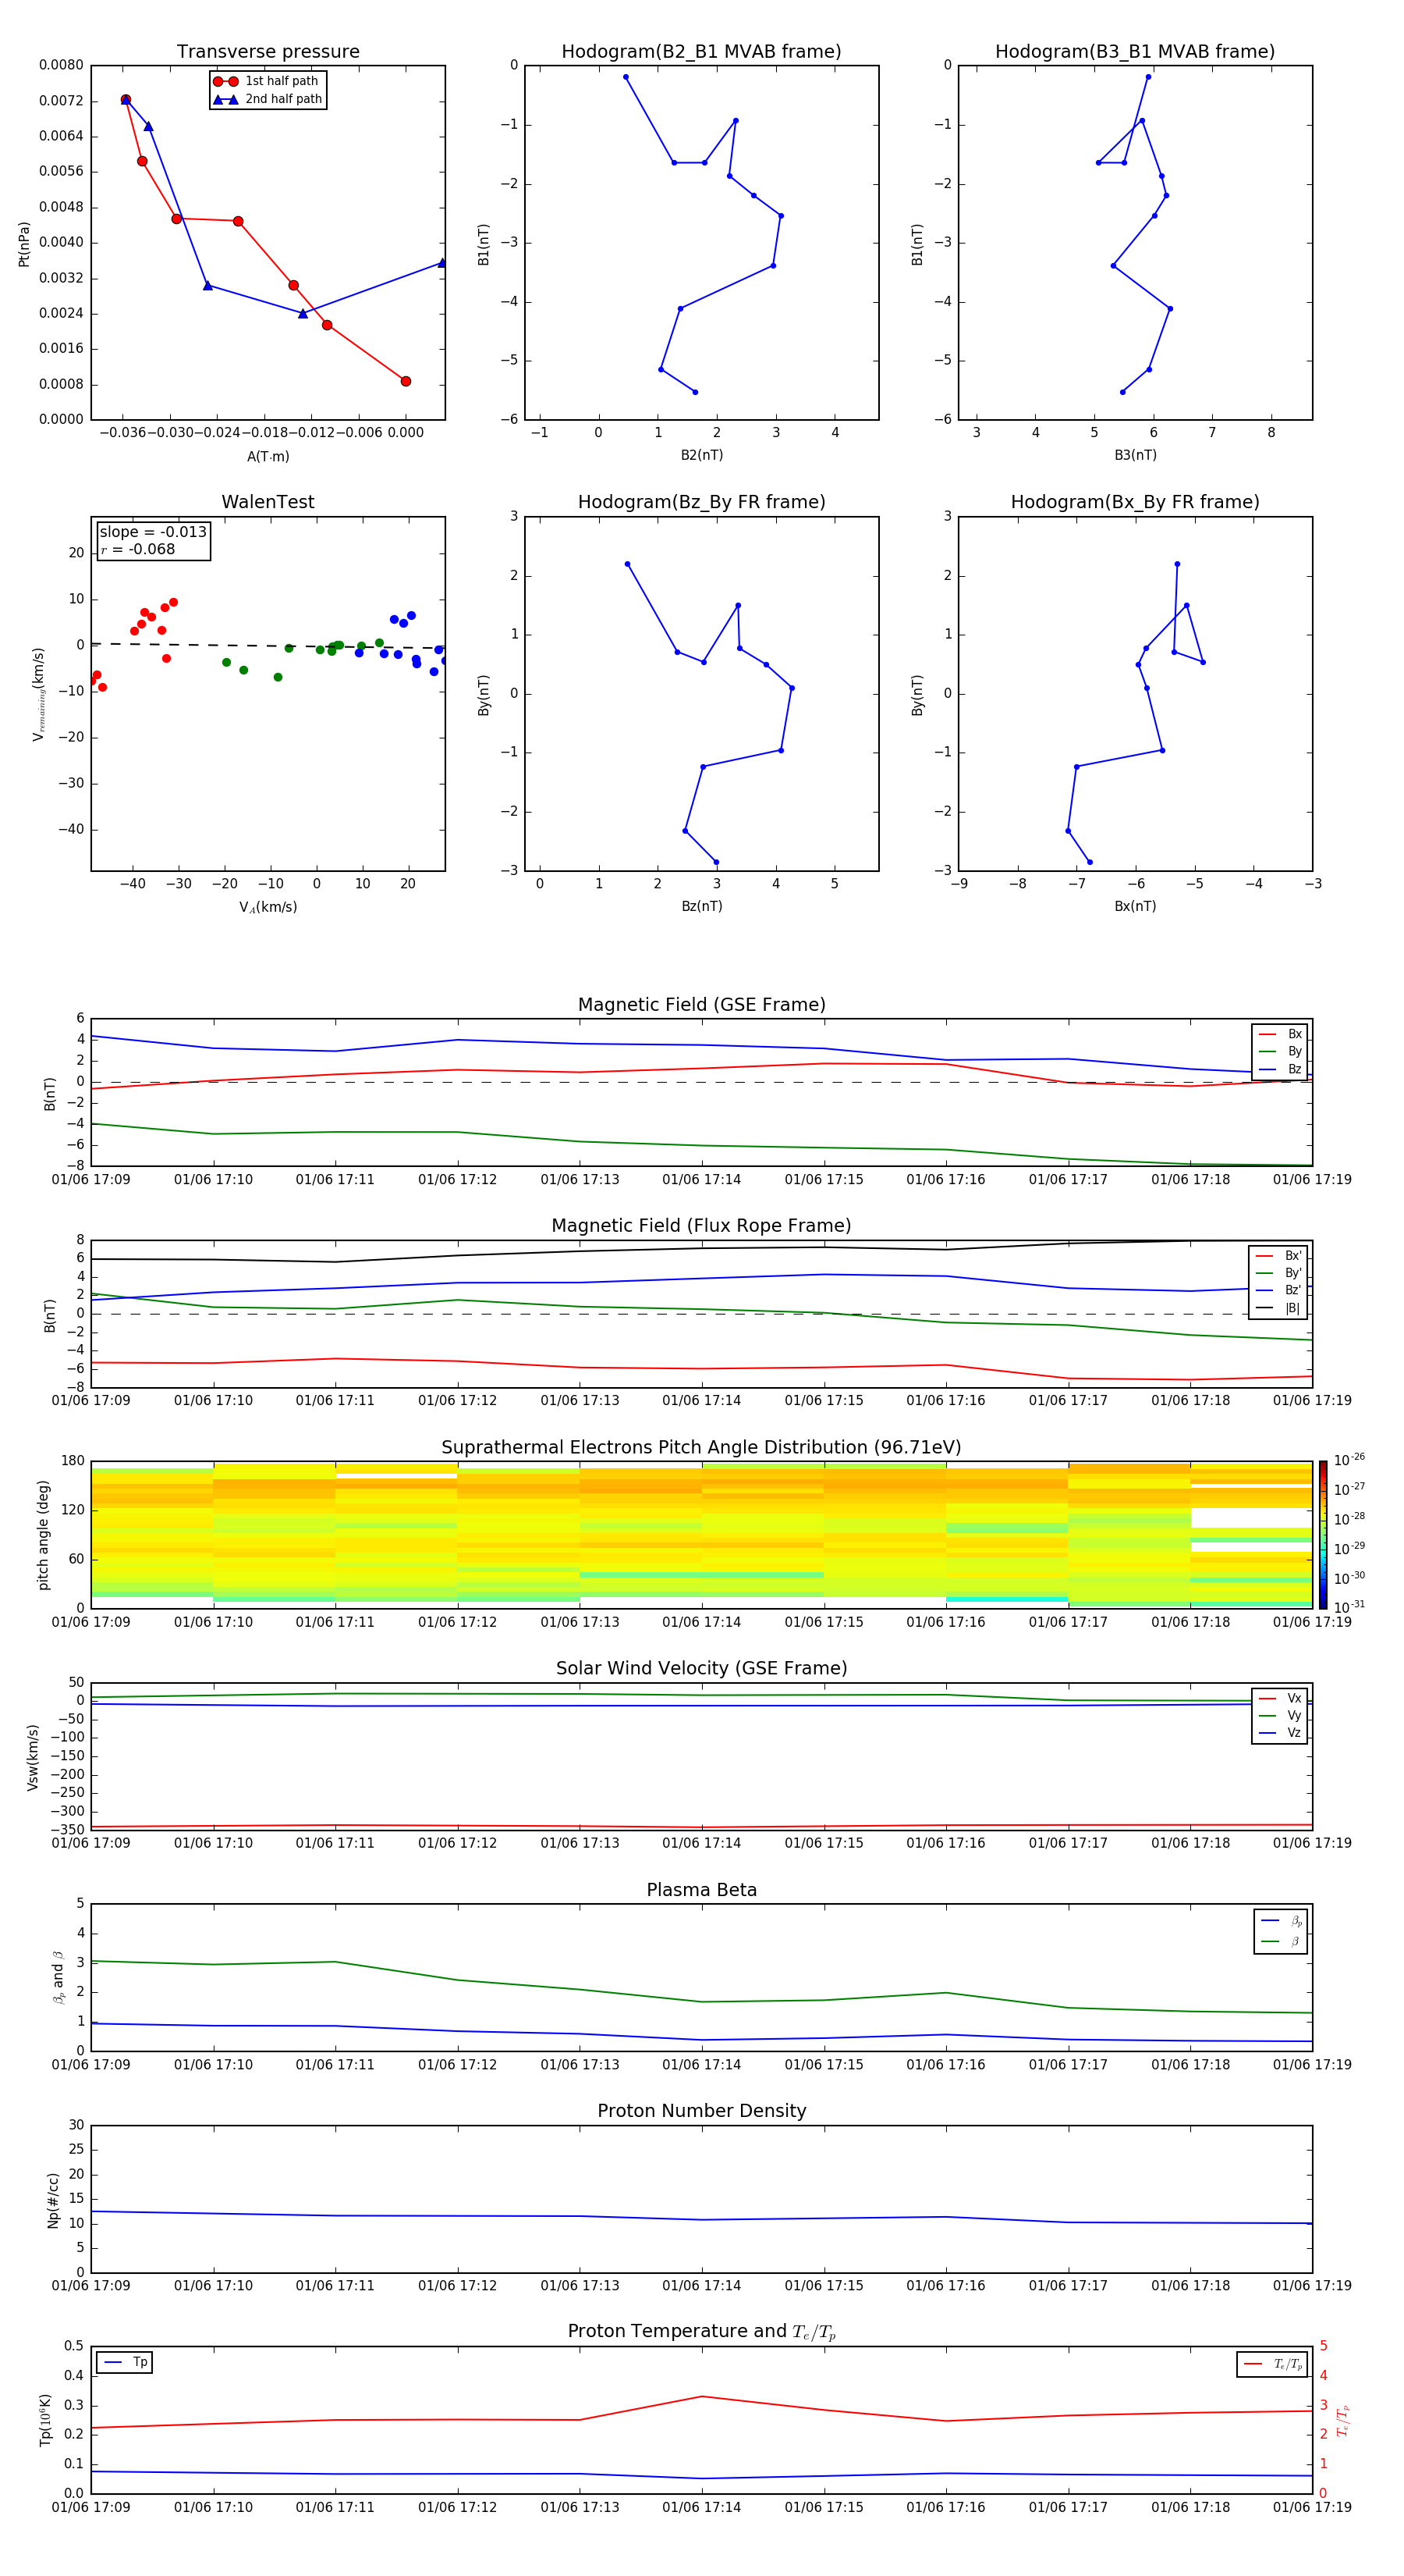The height and width of the screenshot is (2576, 1404).
Task: Select the |B| entry in Flux Rope legend
Action: coord(1278,1308)
